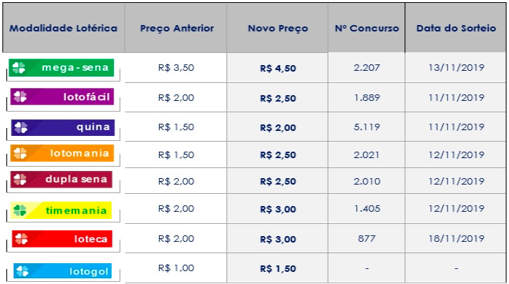The image size is (509, 284).
Task: Click the Nº Concurso column header
Action: point(367,28)
